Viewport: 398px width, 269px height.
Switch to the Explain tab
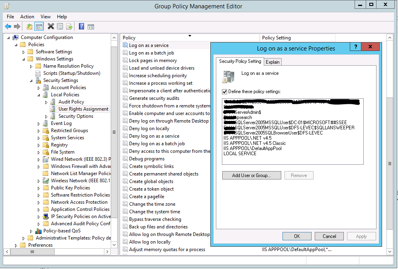coord(273,62)
